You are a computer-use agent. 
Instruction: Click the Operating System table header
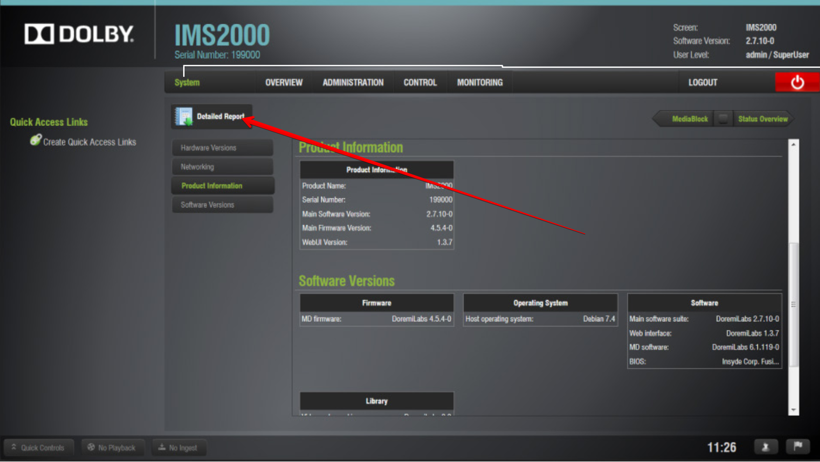(x=540, y=303)
